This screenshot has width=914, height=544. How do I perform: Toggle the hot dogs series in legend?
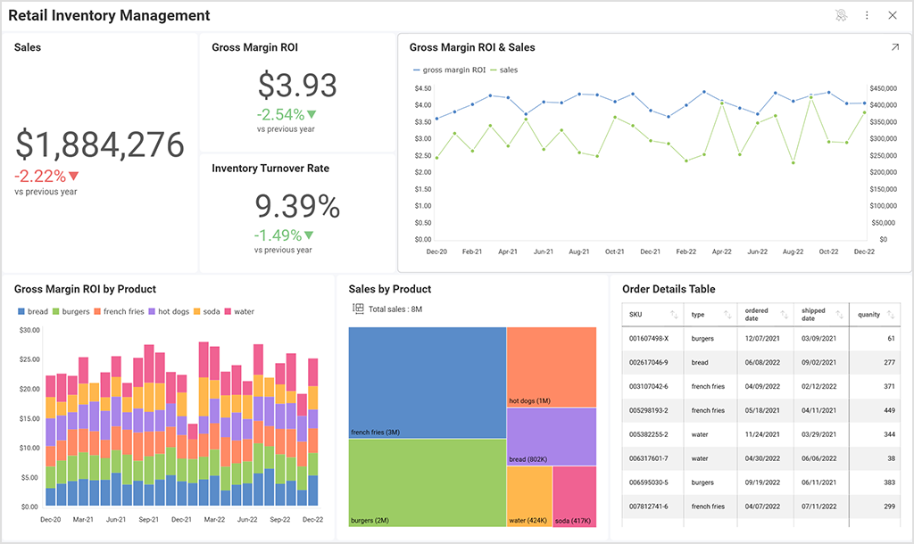point(169,311)
